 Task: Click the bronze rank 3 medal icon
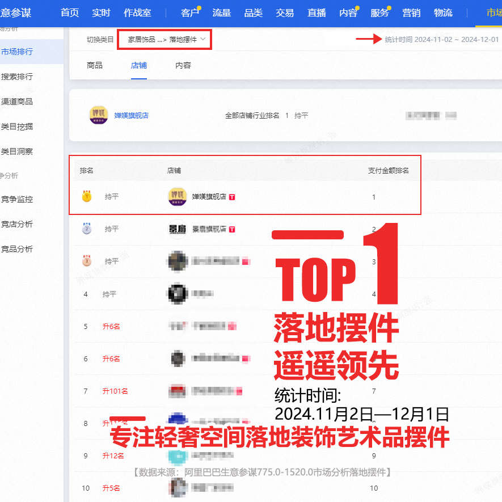coord(87,261)
